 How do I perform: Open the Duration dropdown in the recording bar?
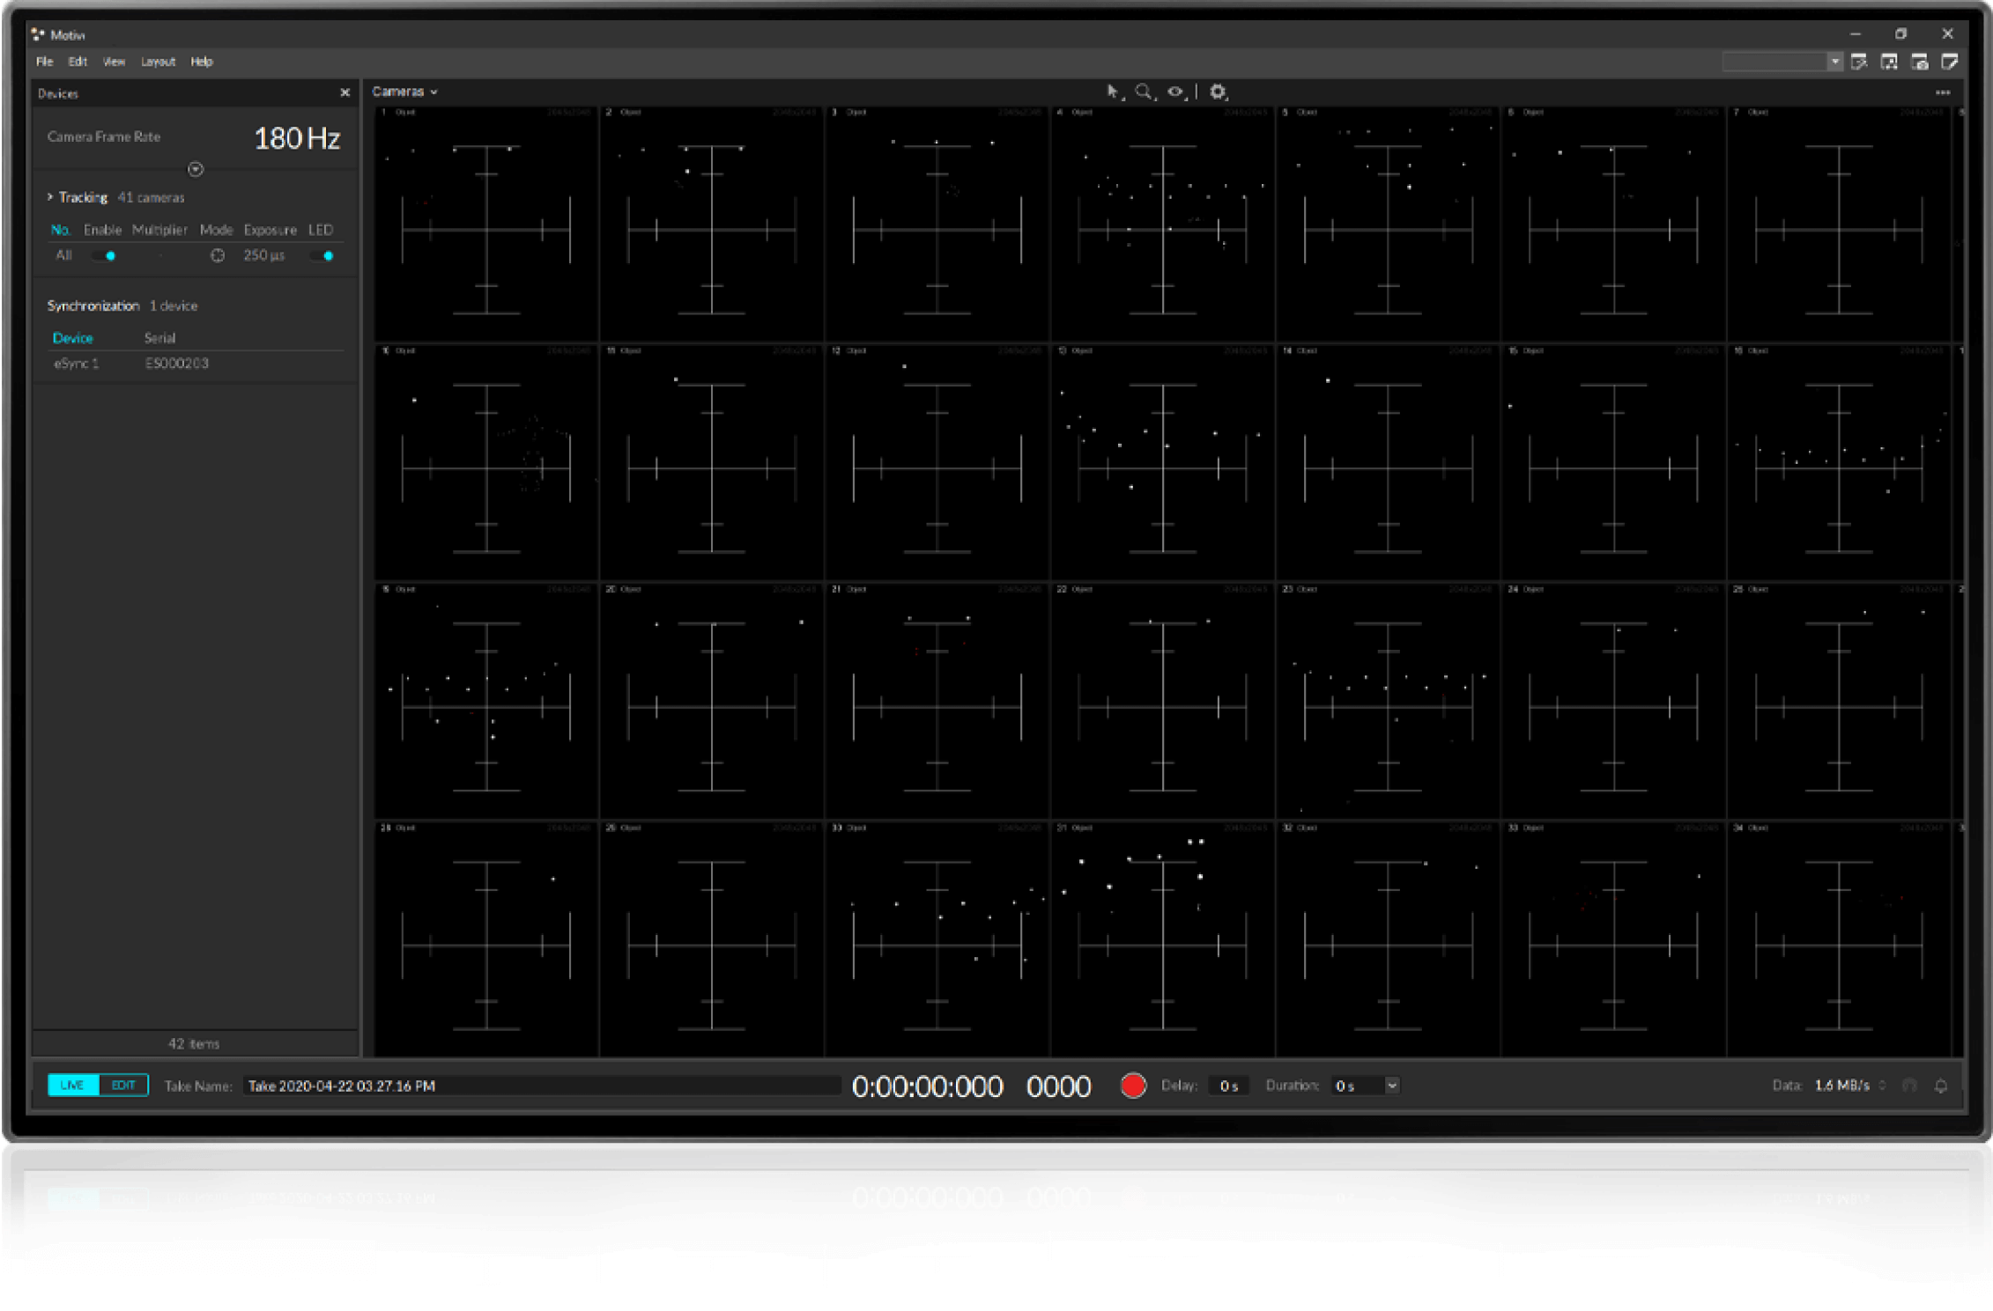click(x=1391, y=1086)
